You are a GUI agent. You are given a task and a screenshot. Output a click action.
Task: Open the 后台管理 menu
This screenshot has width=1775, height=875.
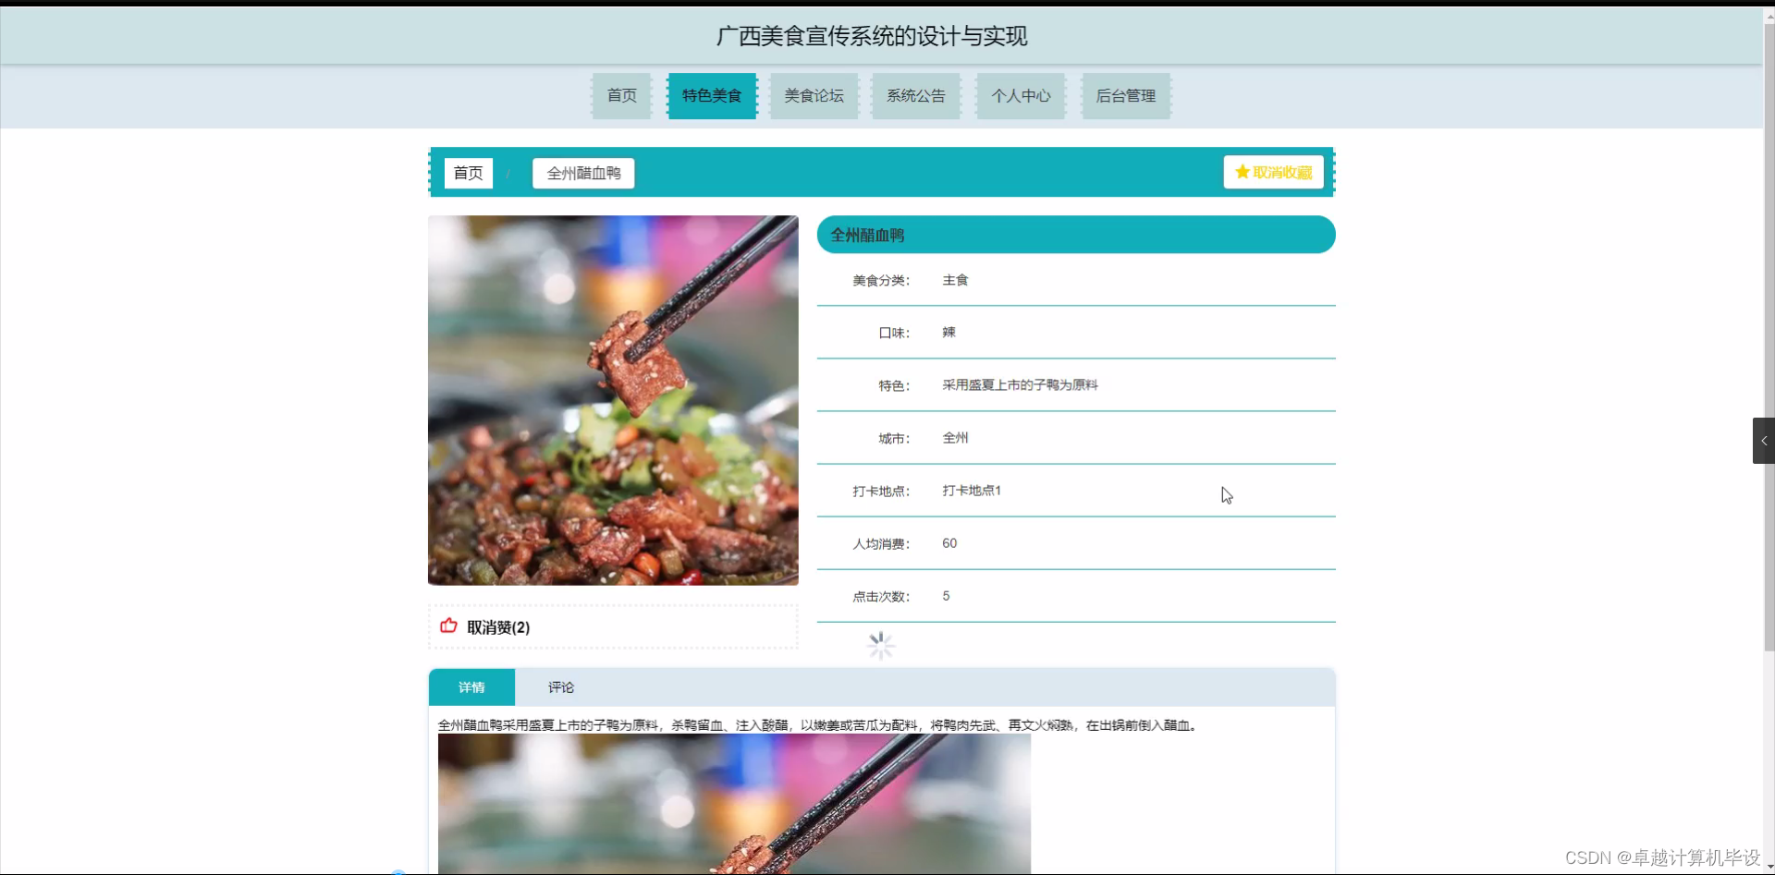(x=1125, y=95)
